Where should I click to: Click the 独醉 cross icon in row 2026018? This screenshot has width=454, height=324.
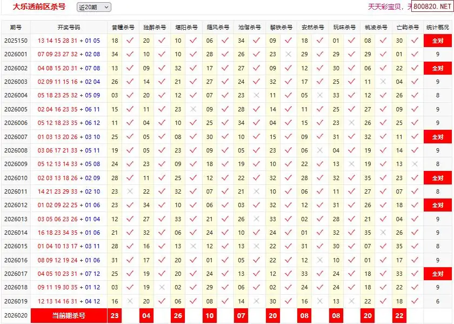point(162,288)
